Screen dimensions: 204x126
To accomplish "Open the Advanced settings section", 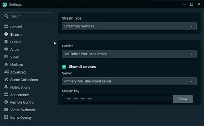I will pos(18,72).
